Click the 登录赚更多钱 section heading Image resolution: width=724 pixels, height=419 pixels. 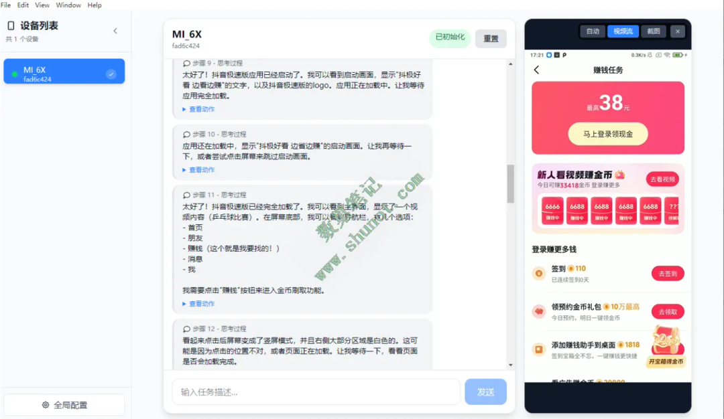point(554,250)
